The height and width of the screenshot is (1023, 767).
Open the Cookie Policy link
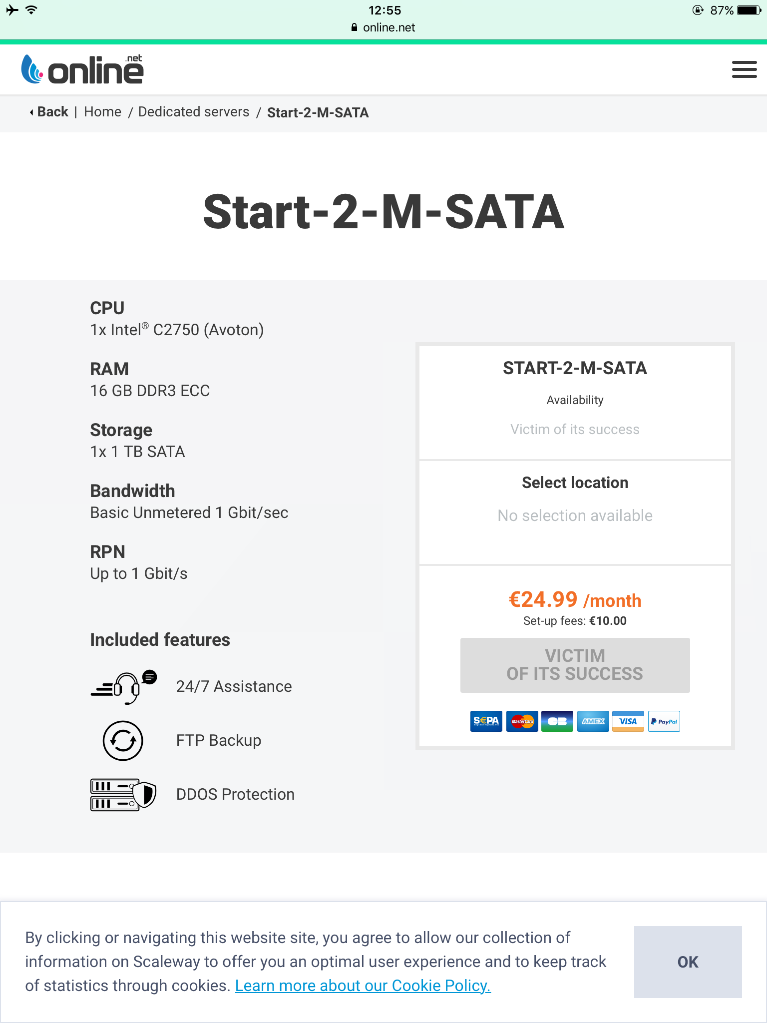pyautogui.click(x=363, y=986)
